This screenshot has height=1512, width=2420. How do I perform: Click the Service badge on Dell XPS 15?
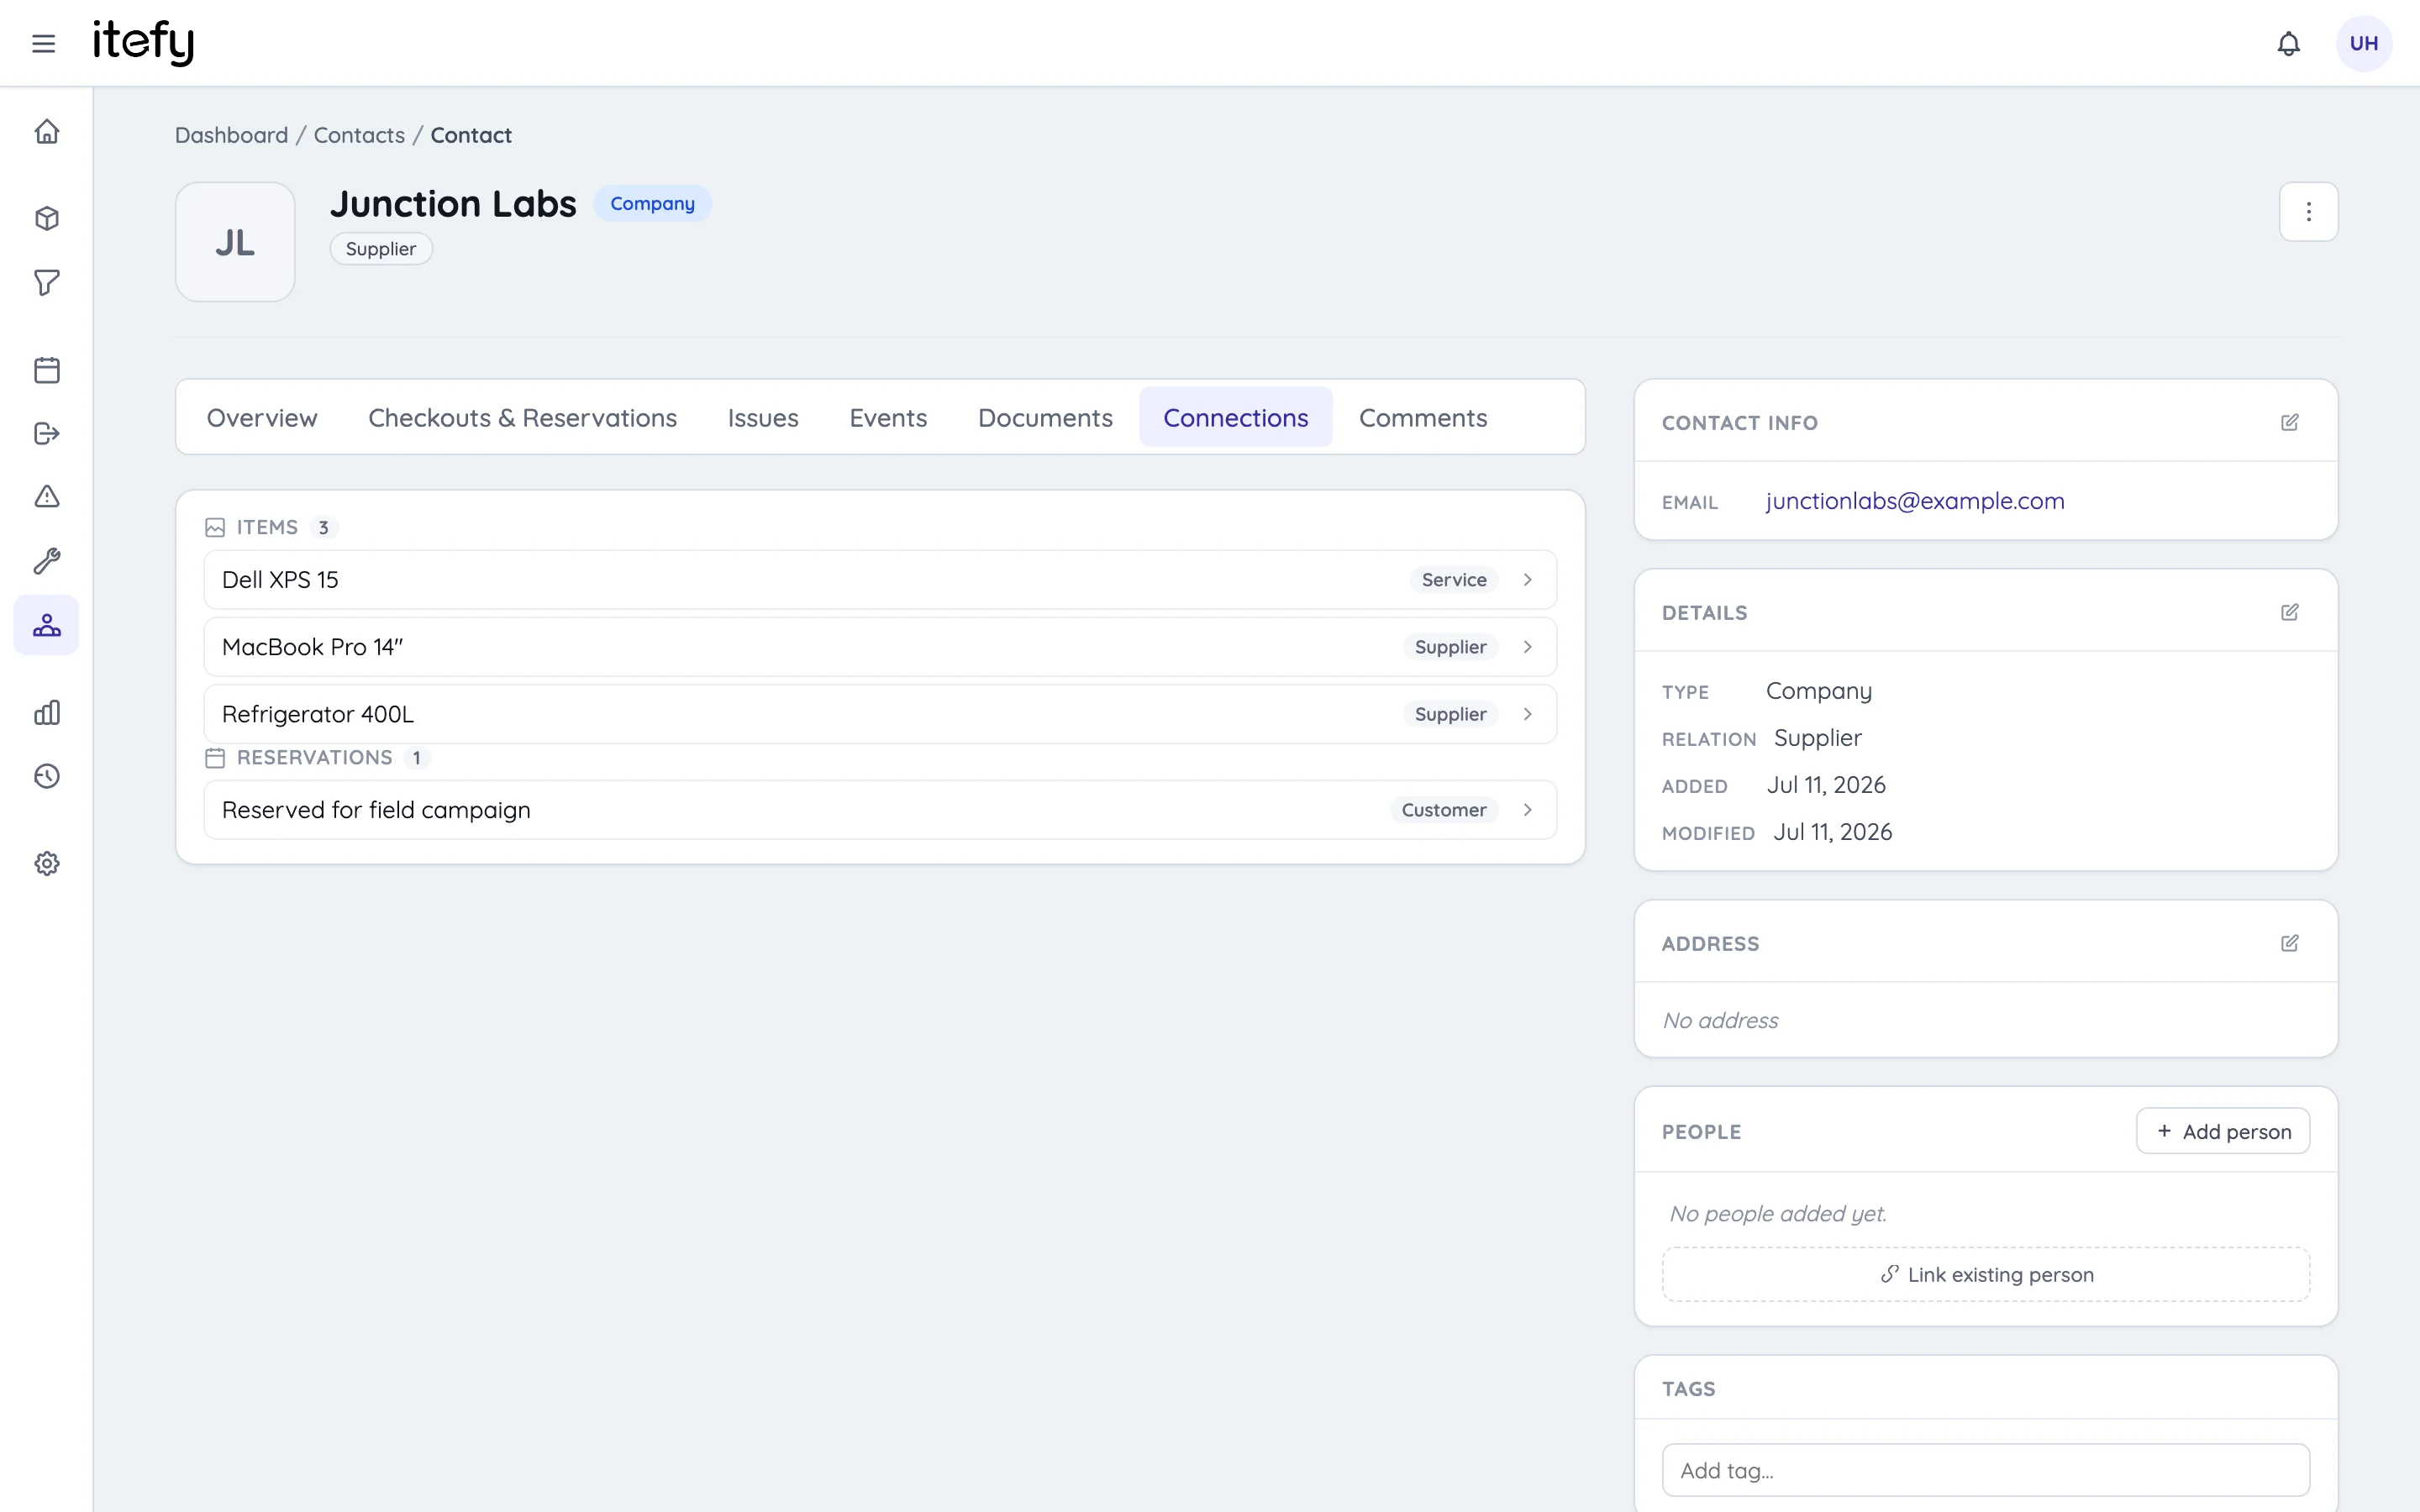1454,580
